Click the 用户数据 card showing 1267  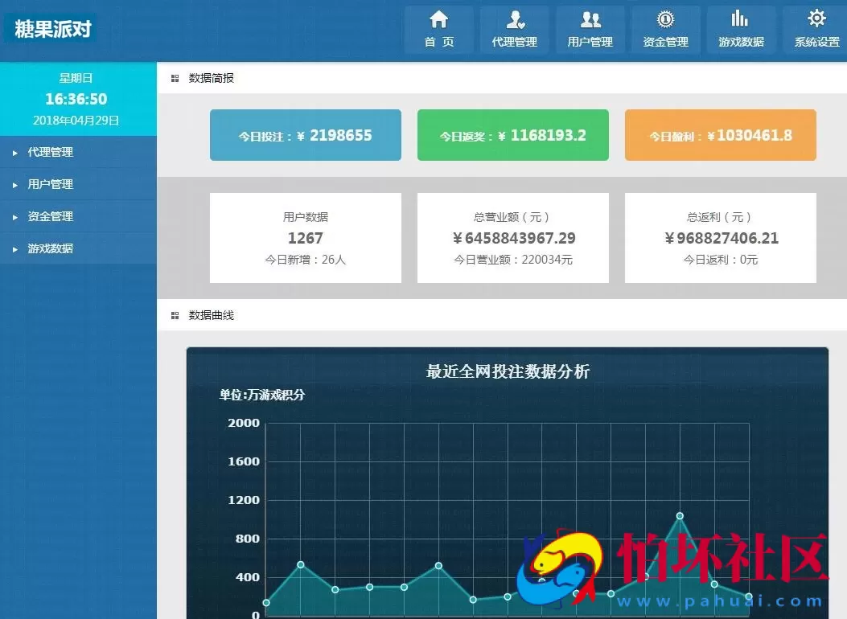tap(305, 237)
